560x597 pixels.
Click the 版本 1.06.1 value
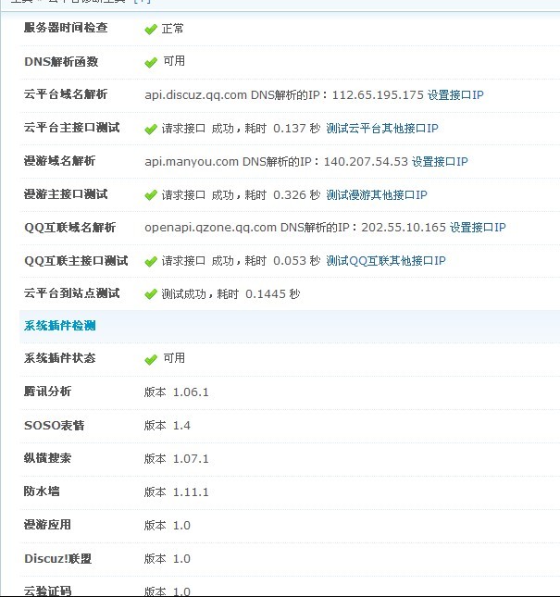[177, 392]
